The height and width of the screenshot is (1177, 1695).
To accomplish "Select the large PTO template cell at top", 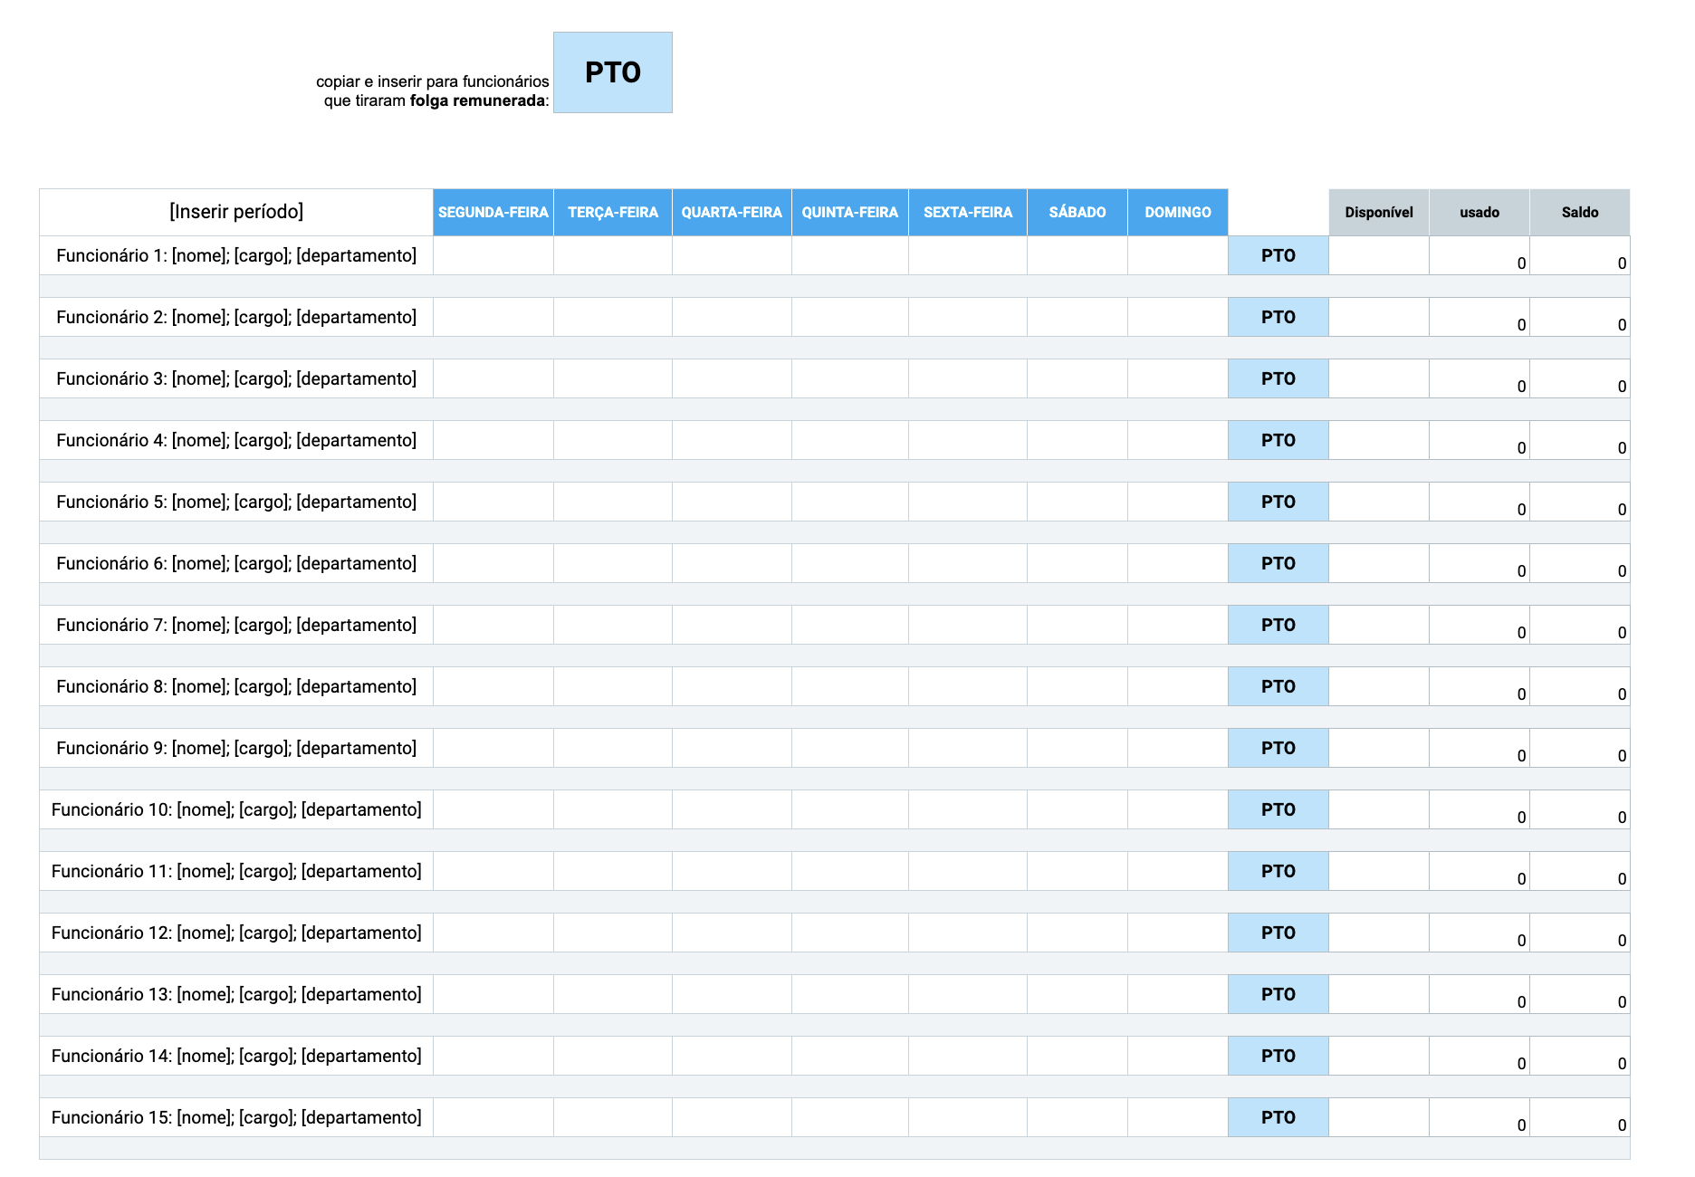I will point(613,72).
